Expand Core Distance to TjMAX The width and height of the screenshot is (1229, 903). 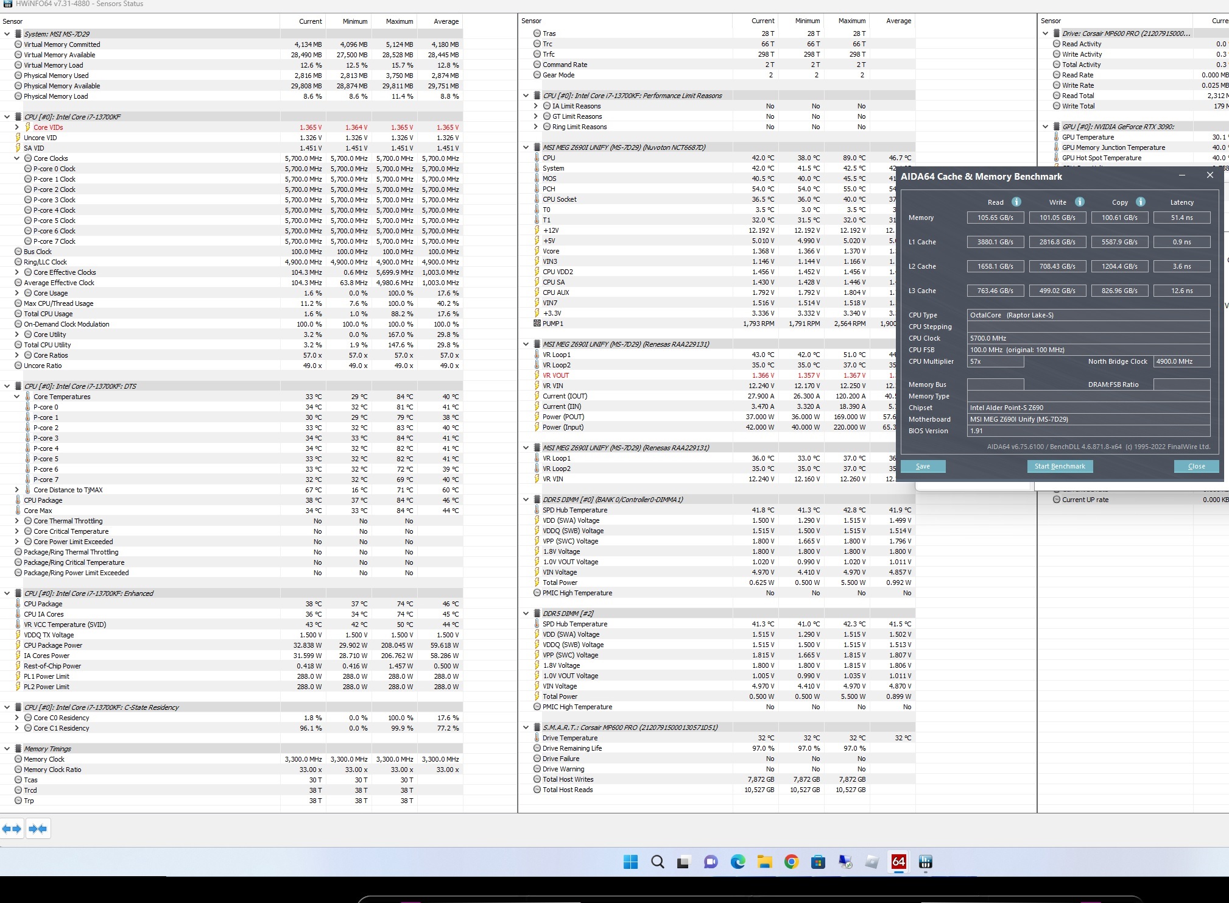click(x=16, y=490)
